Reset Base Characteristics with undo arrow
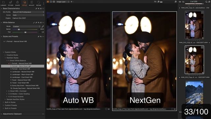 39,9
